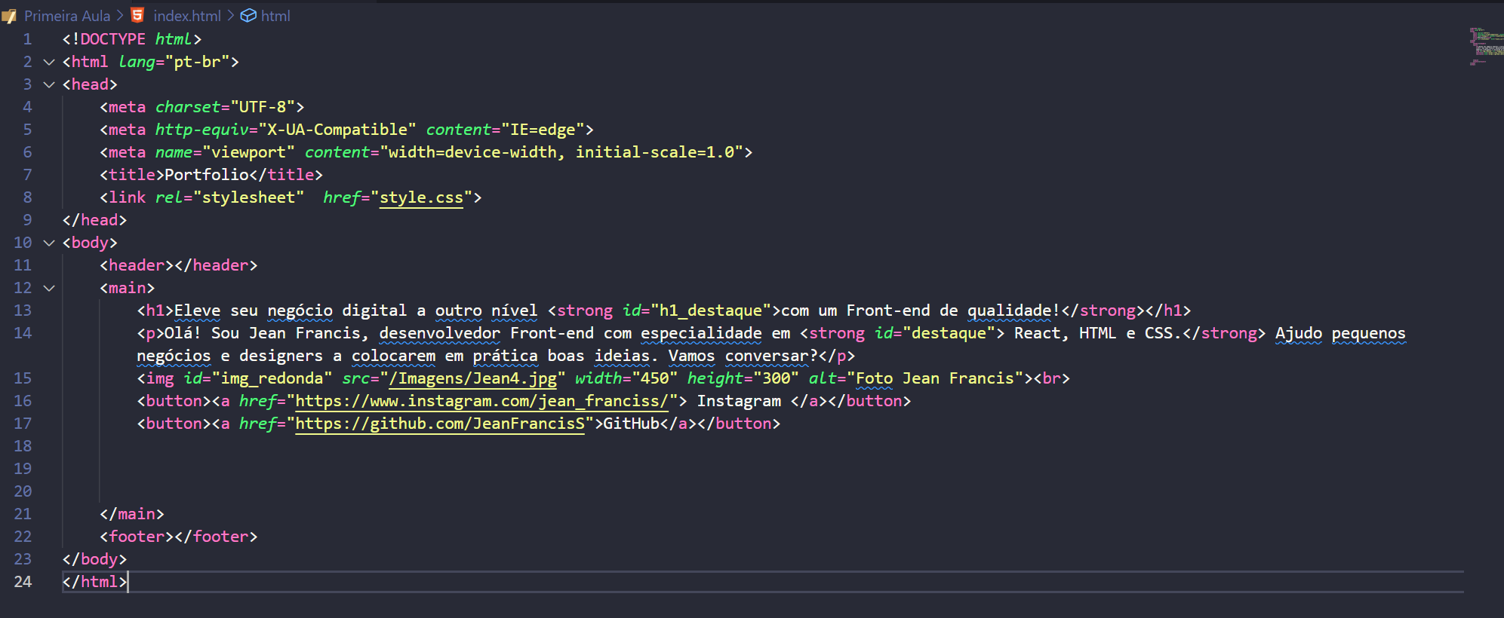
Task: Open the Primeira Aula breadcrumb folder
Action: point(67,16)
